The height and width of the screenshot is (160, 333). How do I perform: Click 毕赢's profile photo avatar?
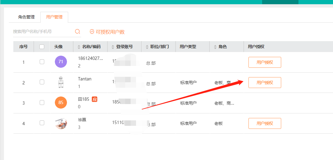(x=61, y=123)
